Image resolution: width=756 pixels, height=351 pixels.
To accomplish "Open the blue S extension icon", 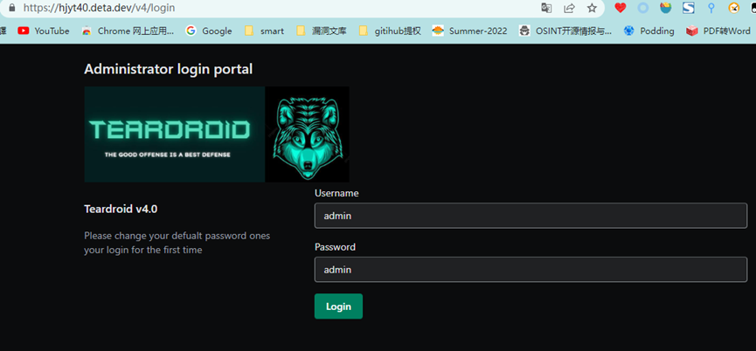I will point(689,8).
